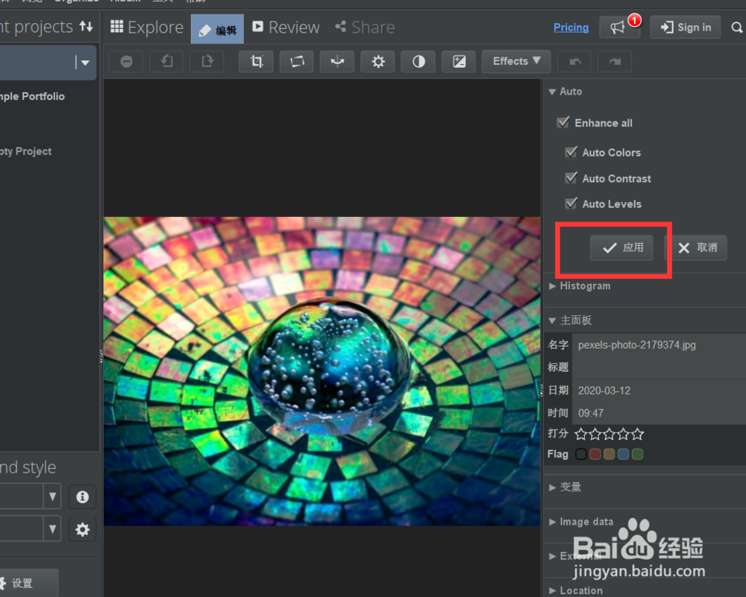This screenshot has height=597, width=746.
Task: Open the projects dropdown at top left
Action: (x=84, y=63)
